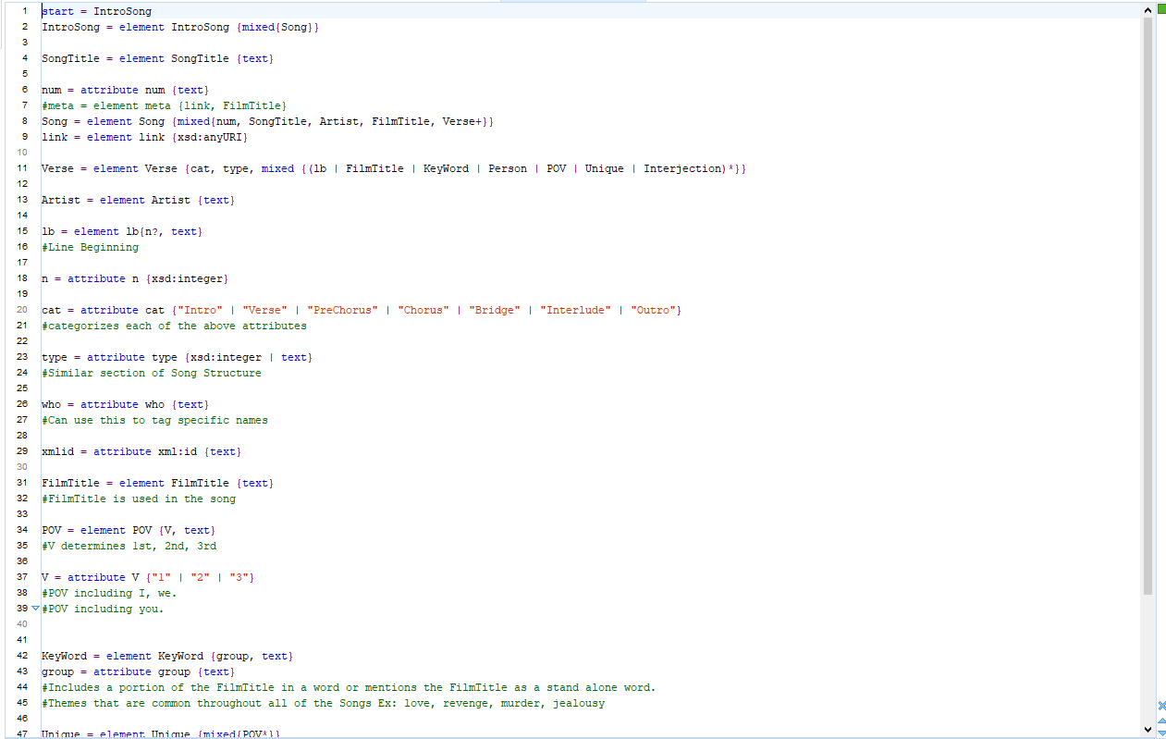The width and height of the screenshot is (1166, 739).
Task: Click the '#POV including you.' comment
Action: (x=103, y=609)
